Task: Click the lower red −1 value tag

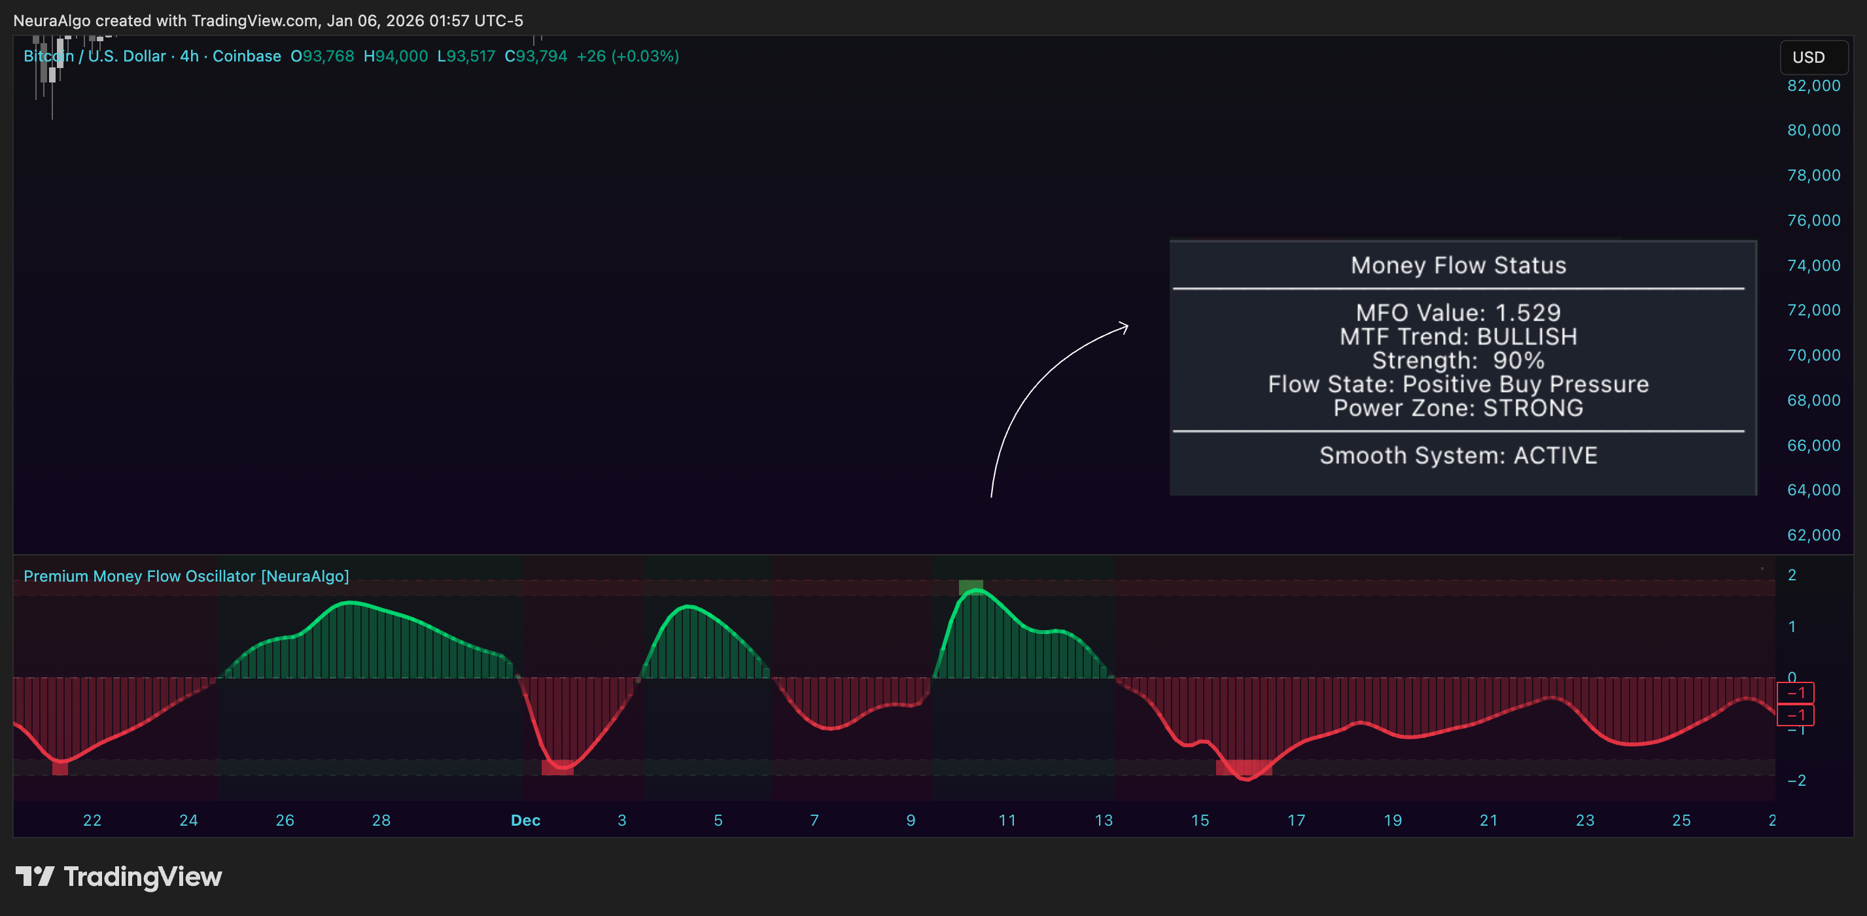Action: 1795,715
